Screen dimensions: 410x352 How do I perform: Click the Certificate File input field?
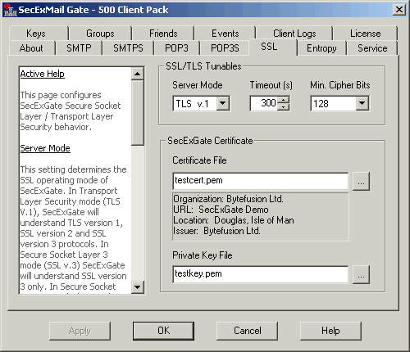(261, 181)
